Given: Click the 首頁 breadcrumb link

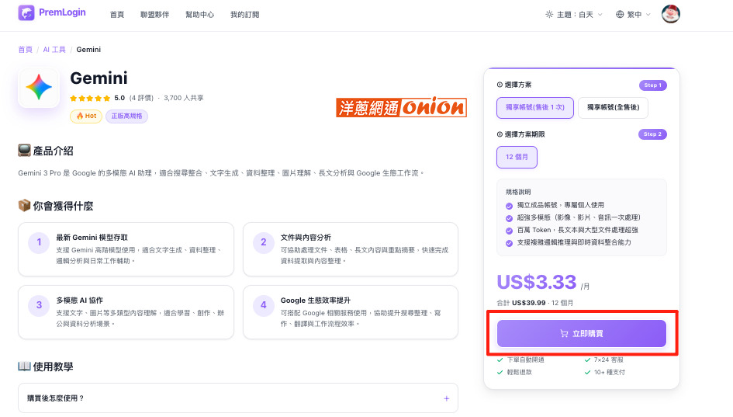Looking at the screenshot, I should coord(26,50).
